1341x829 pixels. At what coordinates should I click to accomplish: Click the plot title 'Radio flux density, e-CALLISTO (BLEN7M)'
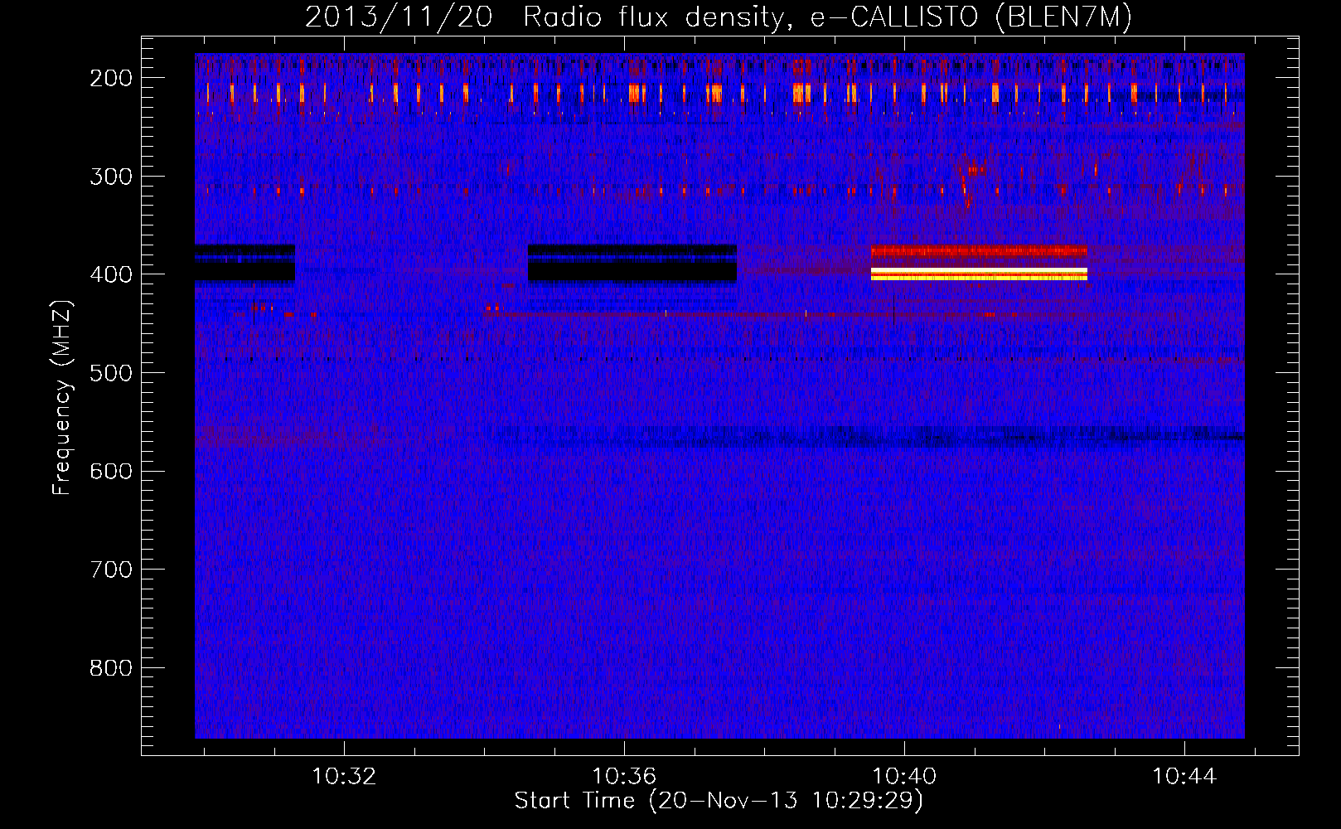[x=827, y=17]
